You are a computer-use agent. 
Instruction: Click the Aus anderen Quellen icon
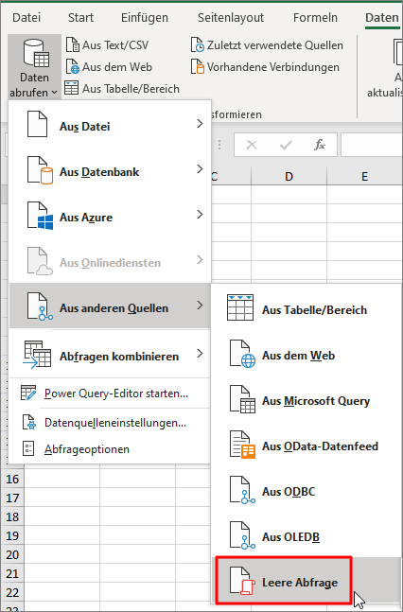[40, 306]
